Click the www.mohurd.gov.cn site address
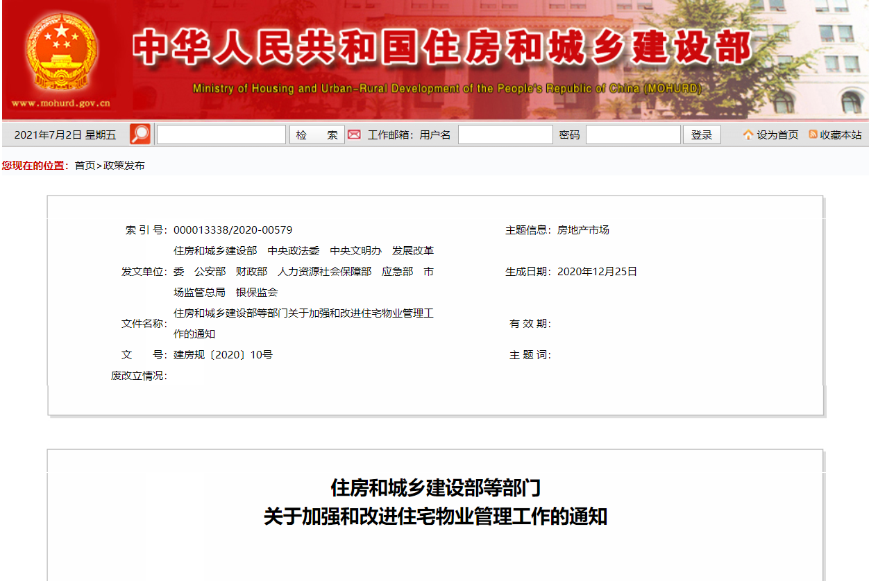The width and height of the screenshot is (869, 581). tap(61, 104)
